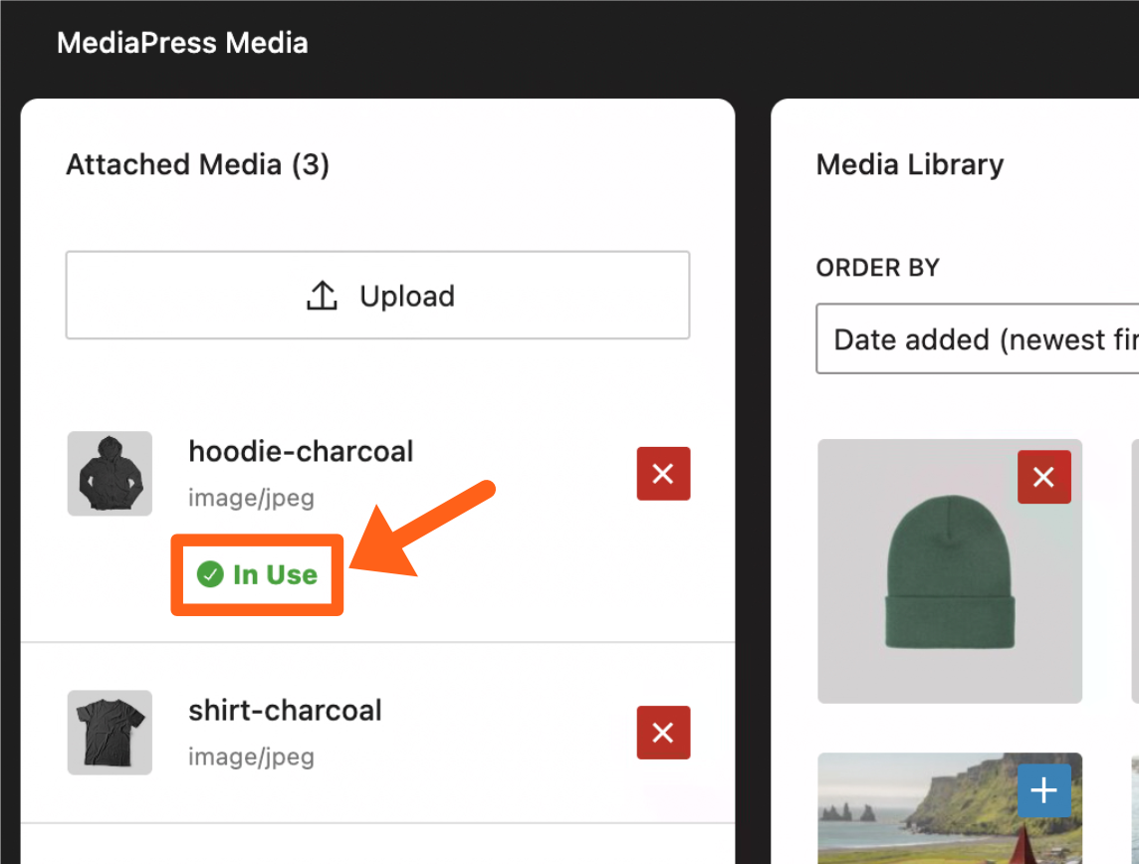Click the Media Library heading
This screenshot has width=1139, height=864.
coord(909,164)
